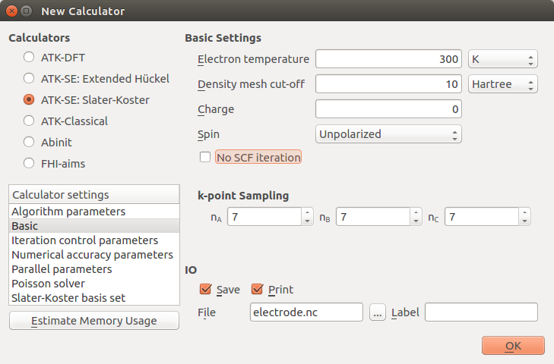This screenshot has width=554, height=364.
Task: Open the Hartree unit dropdown
Action: tap(503, 84)
